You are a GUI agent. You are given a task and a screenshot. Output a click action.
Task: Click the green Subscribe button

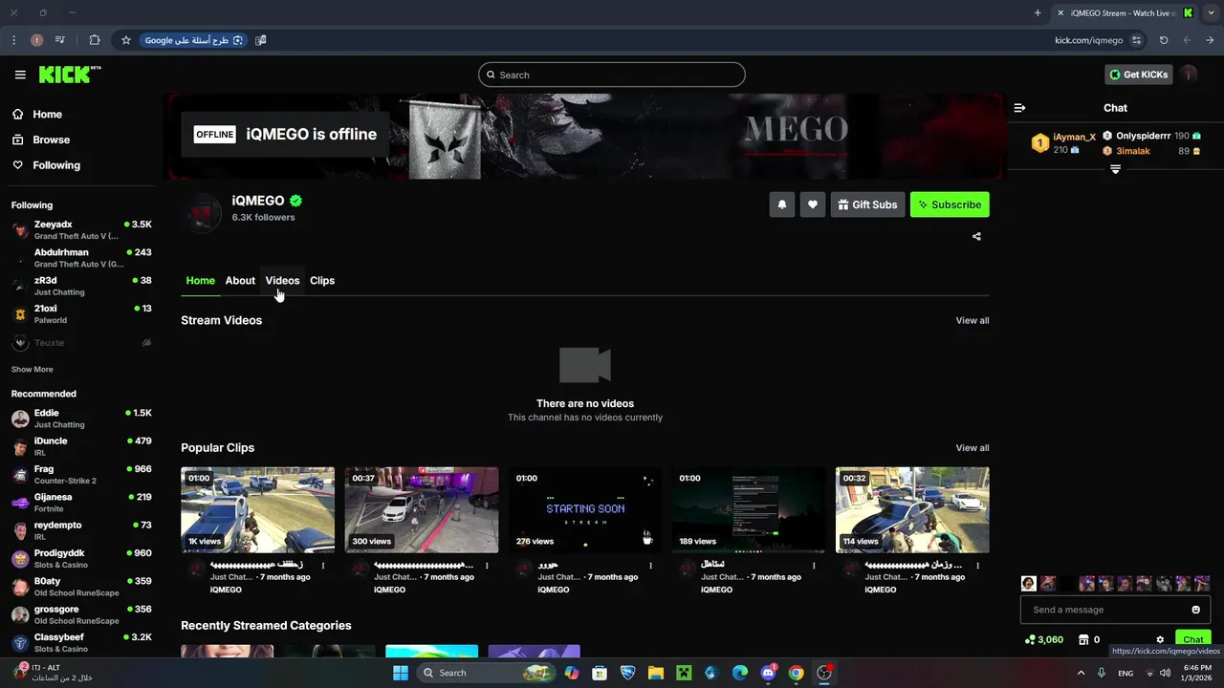tap(950, 204)
